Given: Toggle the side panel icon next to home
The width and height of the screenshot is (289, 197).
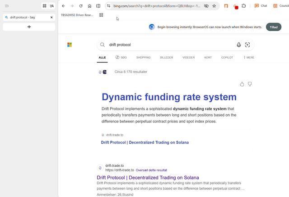Looking at the screenshot, I should pyautogui.click(x=98, y=6).
